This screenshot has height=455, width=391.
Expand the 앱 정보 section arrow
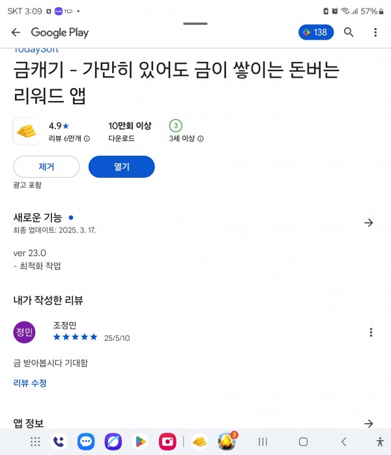point(369,423)
